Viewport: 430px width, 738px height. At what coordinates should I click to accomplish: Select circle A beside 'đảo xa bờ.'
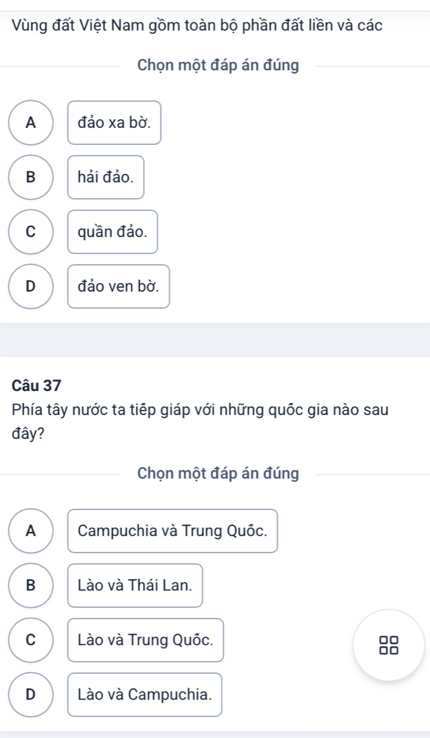pyautogui.click(x=30, y=123)
